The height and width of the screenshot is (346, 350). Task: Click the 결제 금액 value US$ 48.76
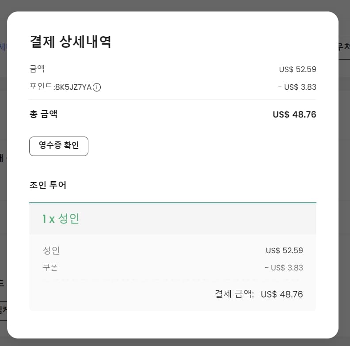[282, 294]
